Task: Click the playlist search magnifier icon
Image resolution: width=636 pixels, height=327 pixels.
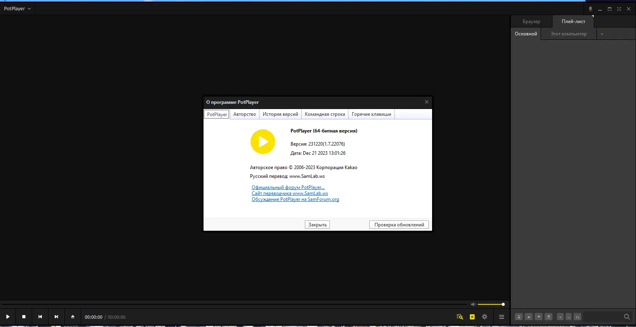Action: (627, 317)
